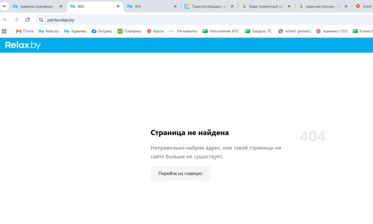Open the apps grid icon in bookmarks bar
The image size is (373, 224).
coord(4,31)
